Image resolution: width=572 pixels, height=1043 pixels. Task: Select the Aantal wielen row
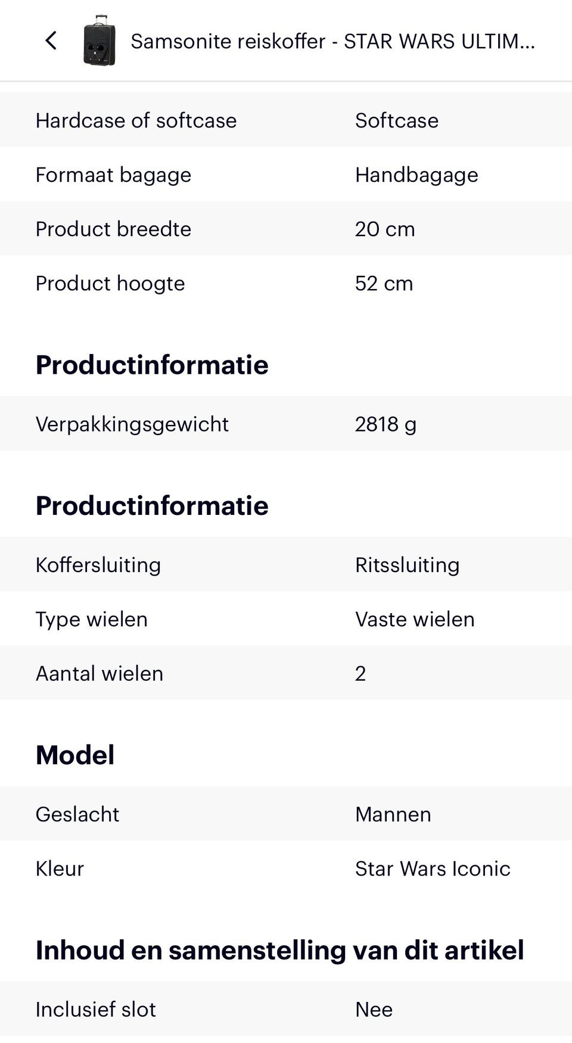286,673
